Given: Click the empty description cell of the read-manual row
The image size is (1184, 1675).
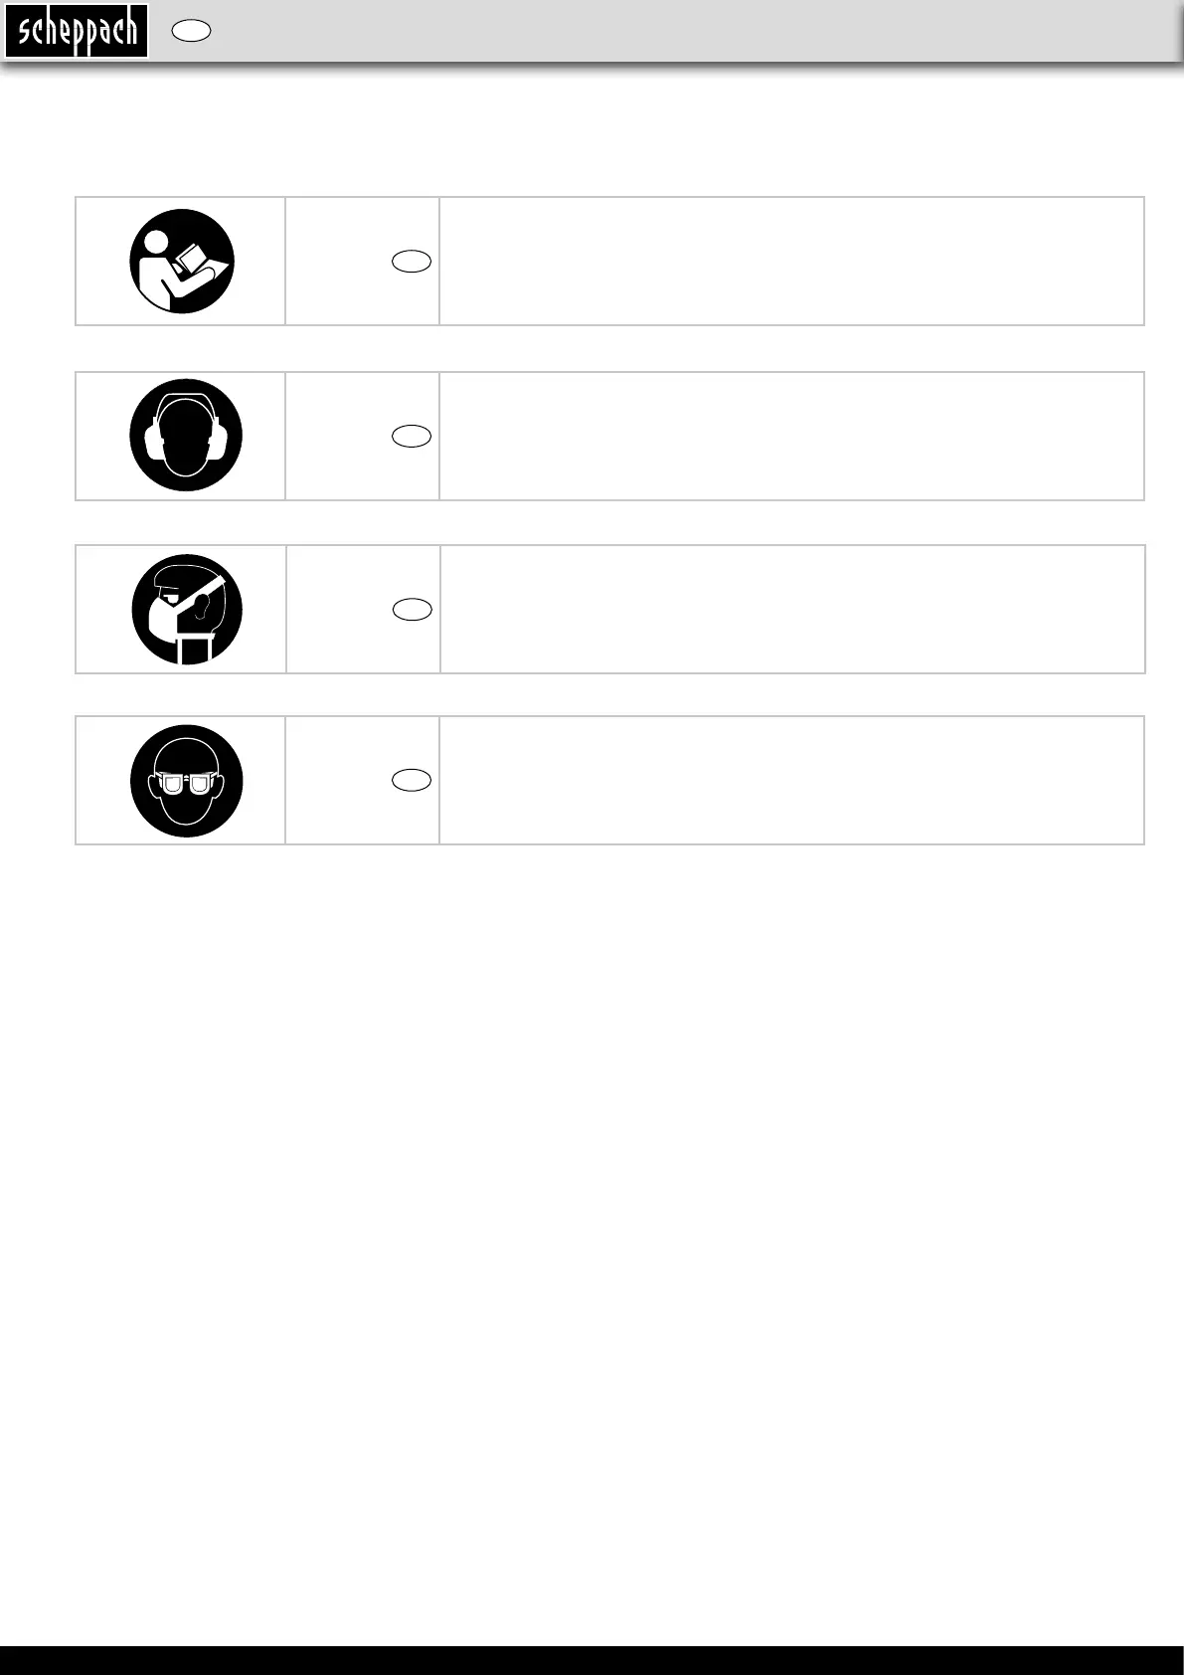Looking at the screenshot, I should [791, 261].
